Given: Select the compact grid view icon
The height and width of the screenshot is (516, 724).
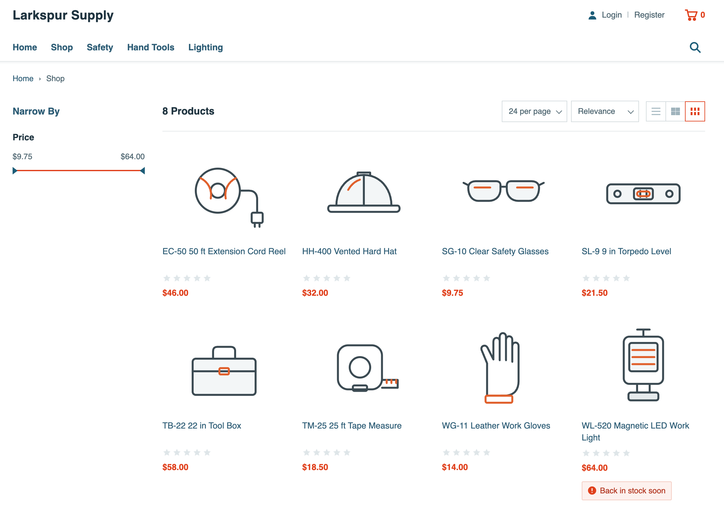Looking at the screenshot, I should click(x=695, y=111).
